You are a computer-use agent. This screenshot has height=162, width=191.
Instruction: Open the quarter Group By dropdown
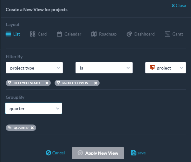34,108
